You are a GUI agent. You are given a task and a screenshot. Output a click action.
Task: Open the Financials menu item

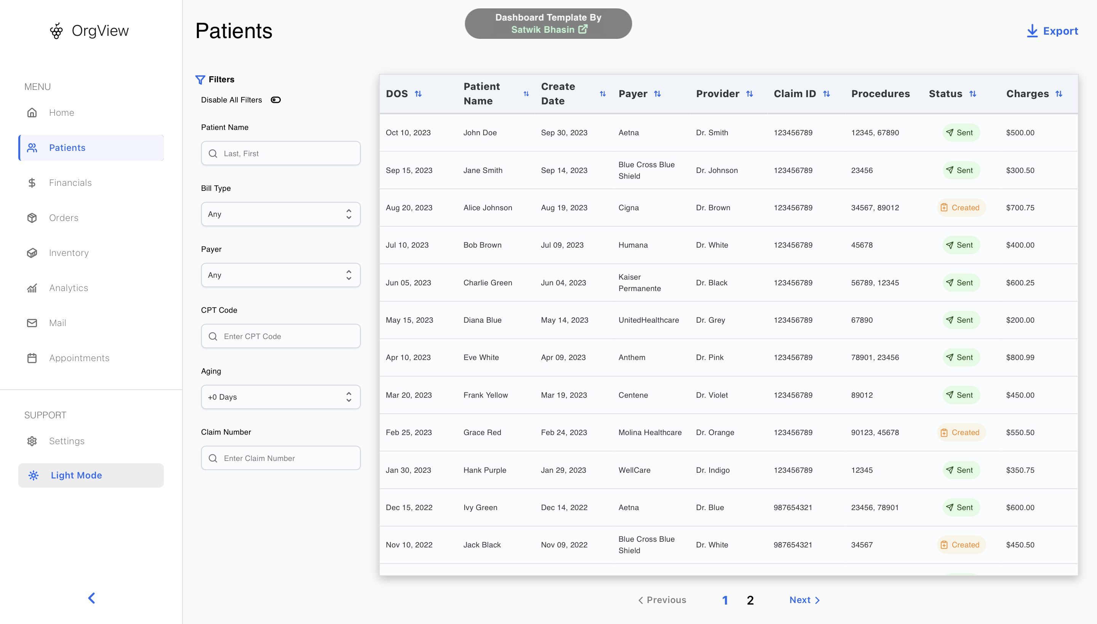tap(70, 182)
